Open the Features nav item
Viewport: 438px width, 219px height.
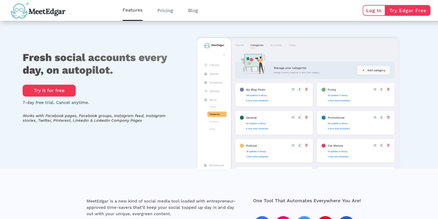(x=132, y=10)
